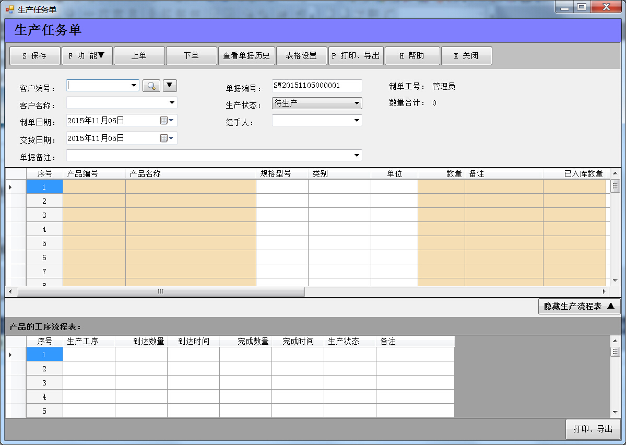626x445 pixels.
Task: Click 产品编号 cell of row 2
Action: coord(94,201)
